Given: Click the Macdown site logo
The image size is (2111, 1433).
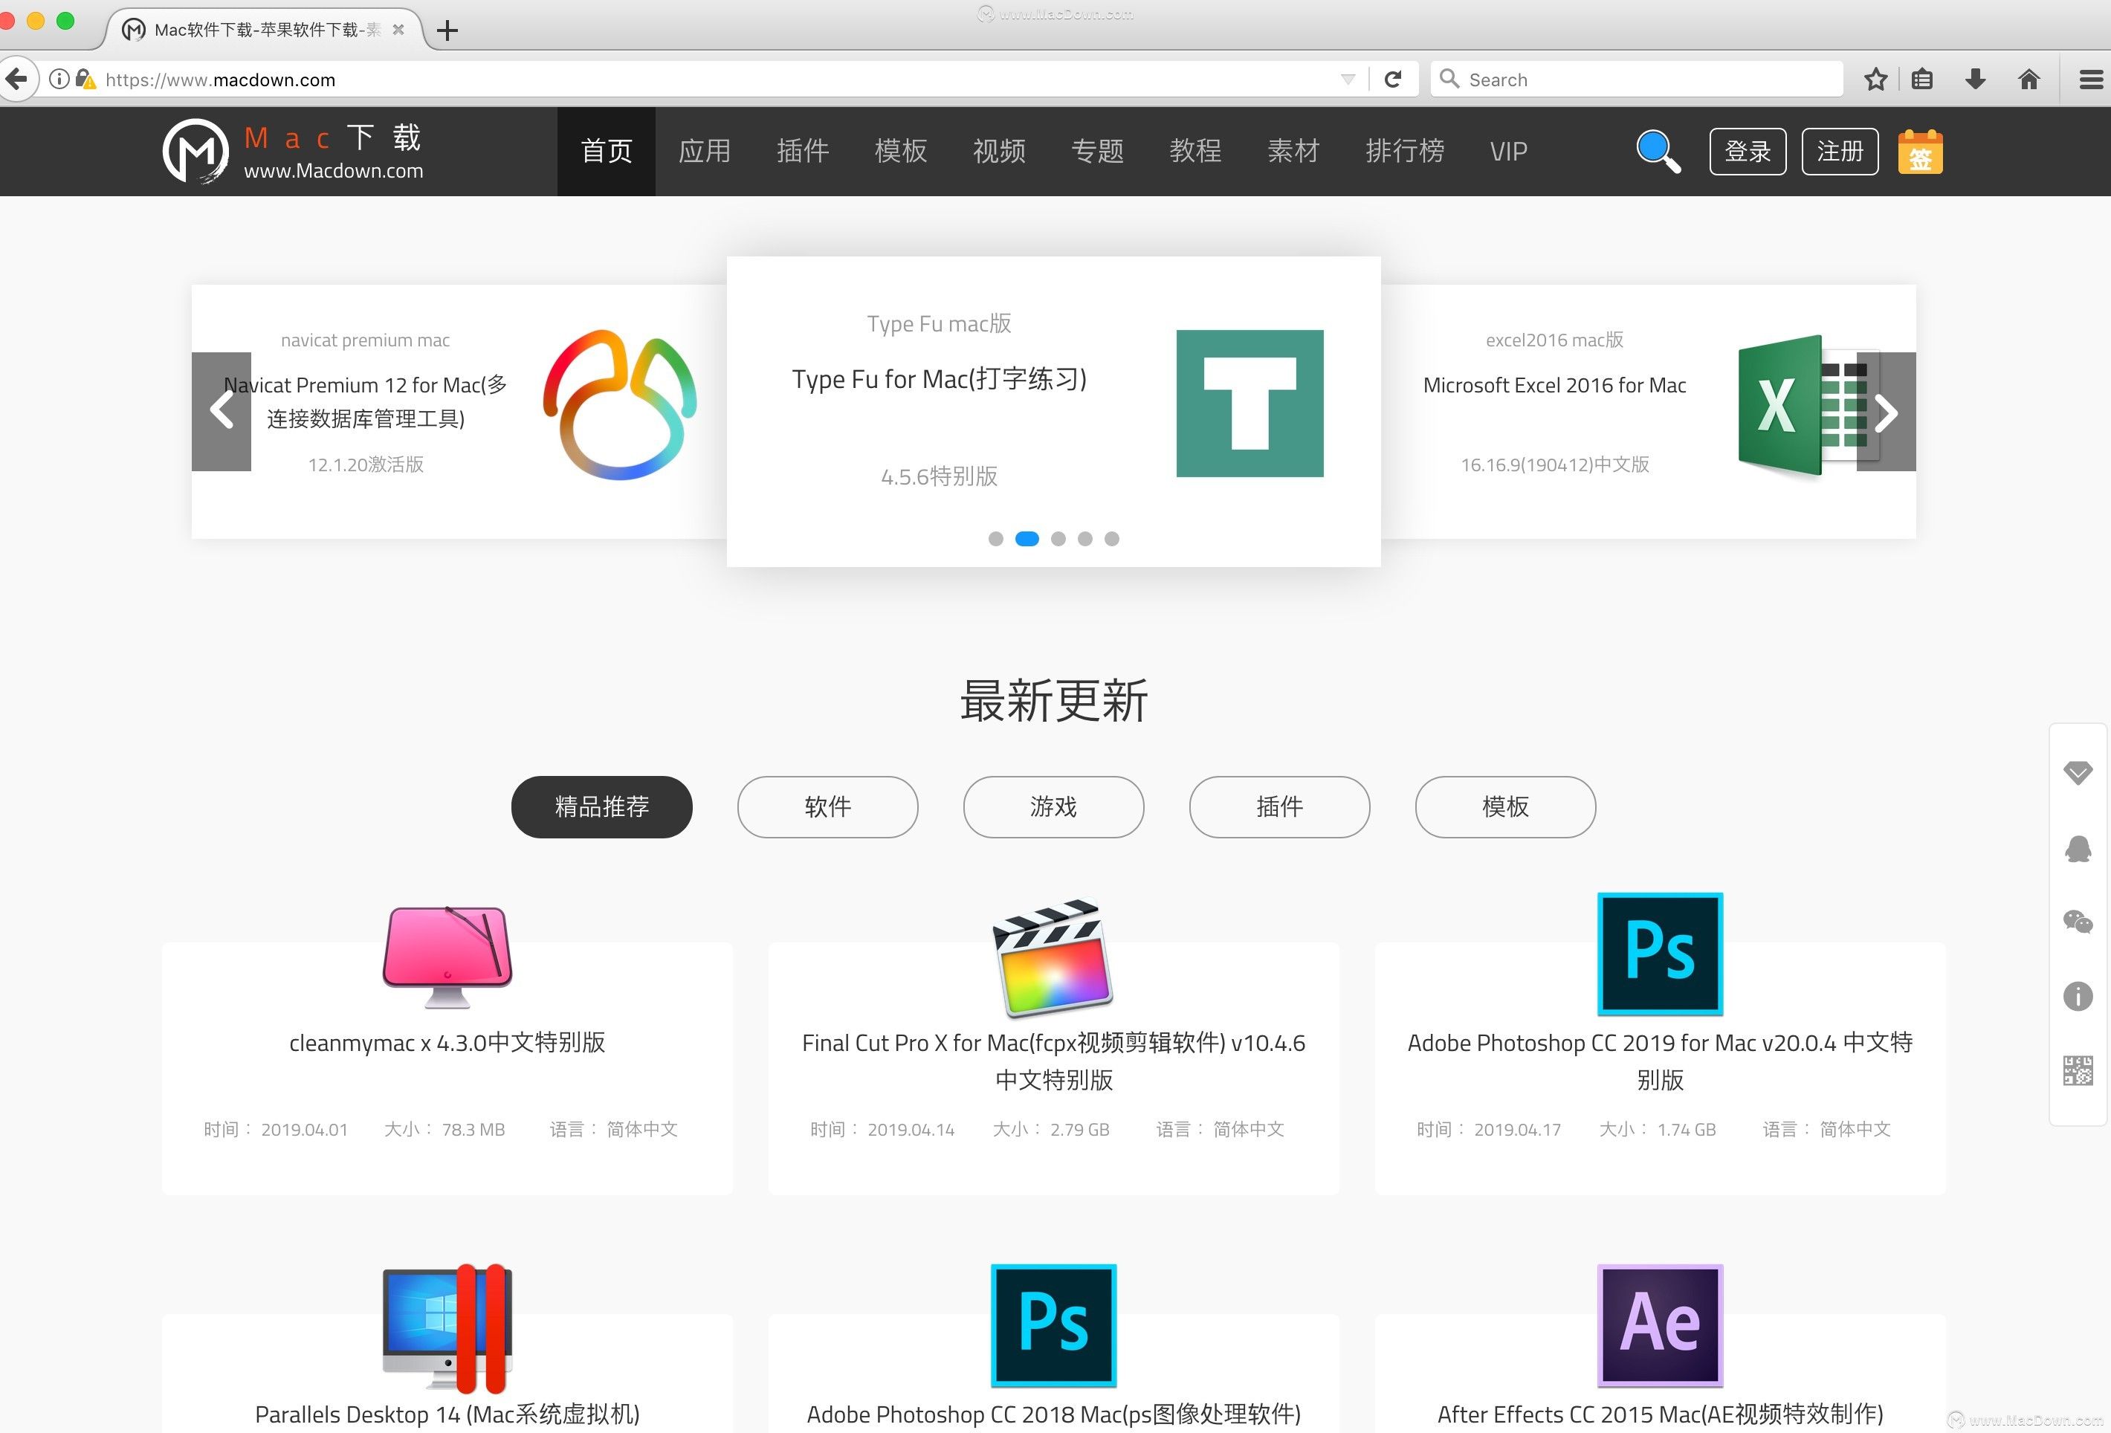Looking at the screenshot, I should (292, 151).
